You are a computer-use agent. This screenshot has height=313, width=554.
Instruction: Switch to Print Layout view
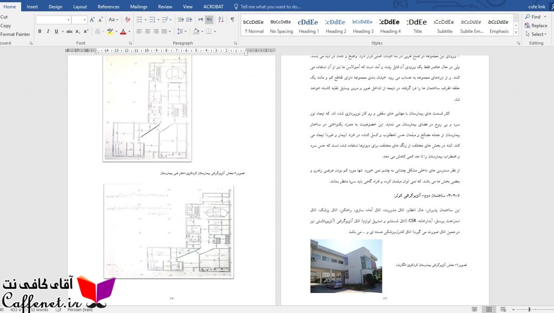point(489,309)
